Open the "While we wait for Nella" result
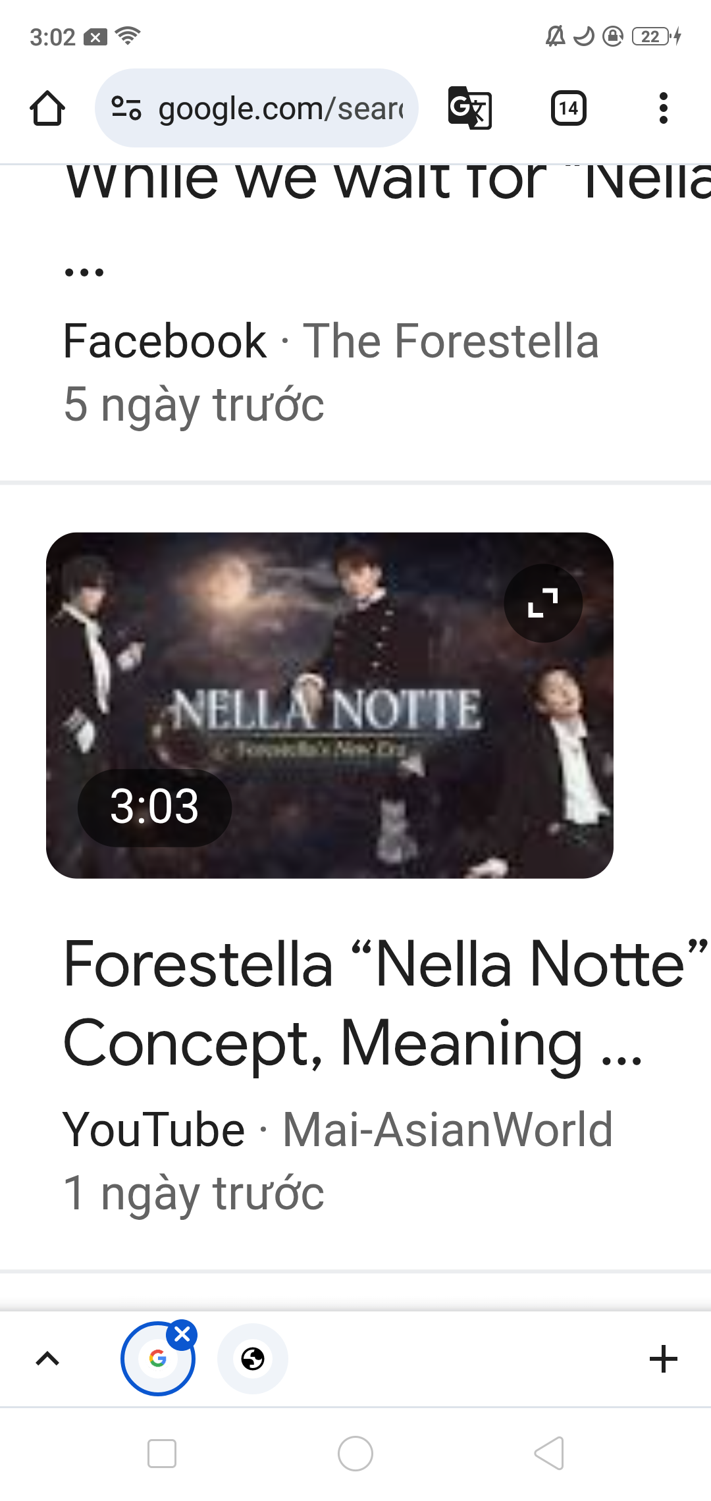This screenshot has height=1501, width=711. click(387, 181)
